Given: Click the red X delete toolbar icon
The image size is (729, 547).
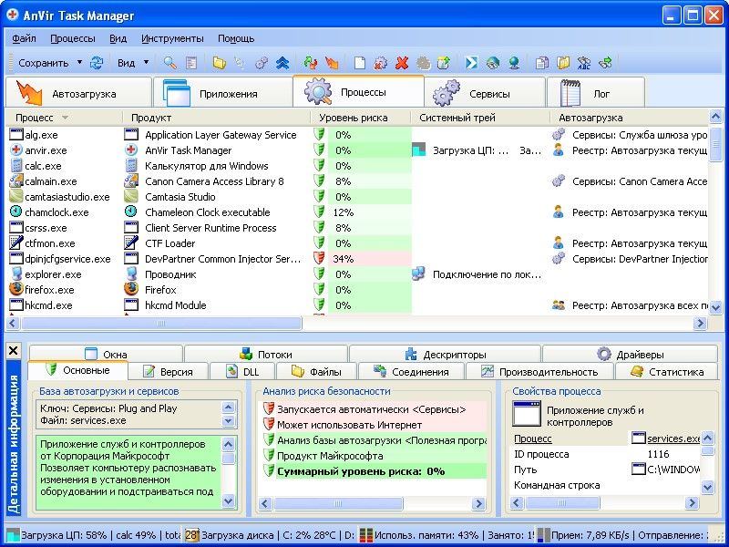Looking at the screenshot, I should coord(402,63).
